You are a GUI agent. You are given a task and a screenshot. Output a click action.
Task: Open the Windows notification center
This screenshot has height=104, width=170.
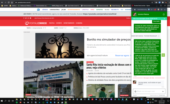[168, 101]
